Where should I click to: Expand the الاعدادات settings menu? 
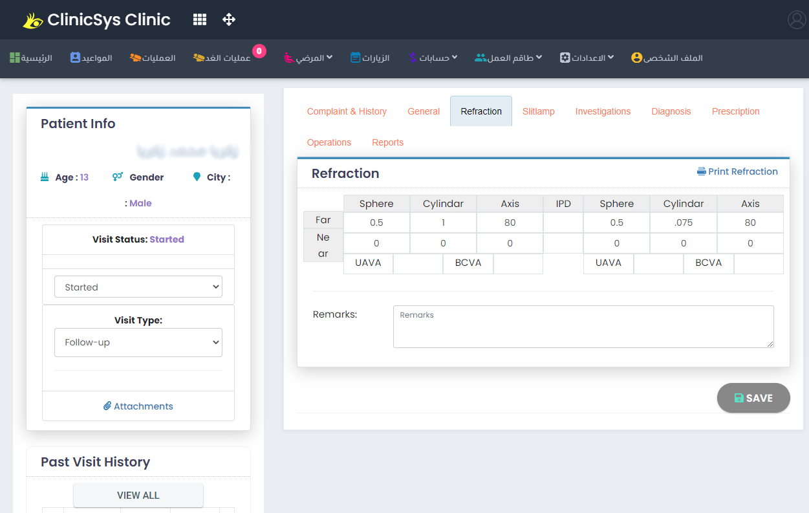tap(587, 58)
